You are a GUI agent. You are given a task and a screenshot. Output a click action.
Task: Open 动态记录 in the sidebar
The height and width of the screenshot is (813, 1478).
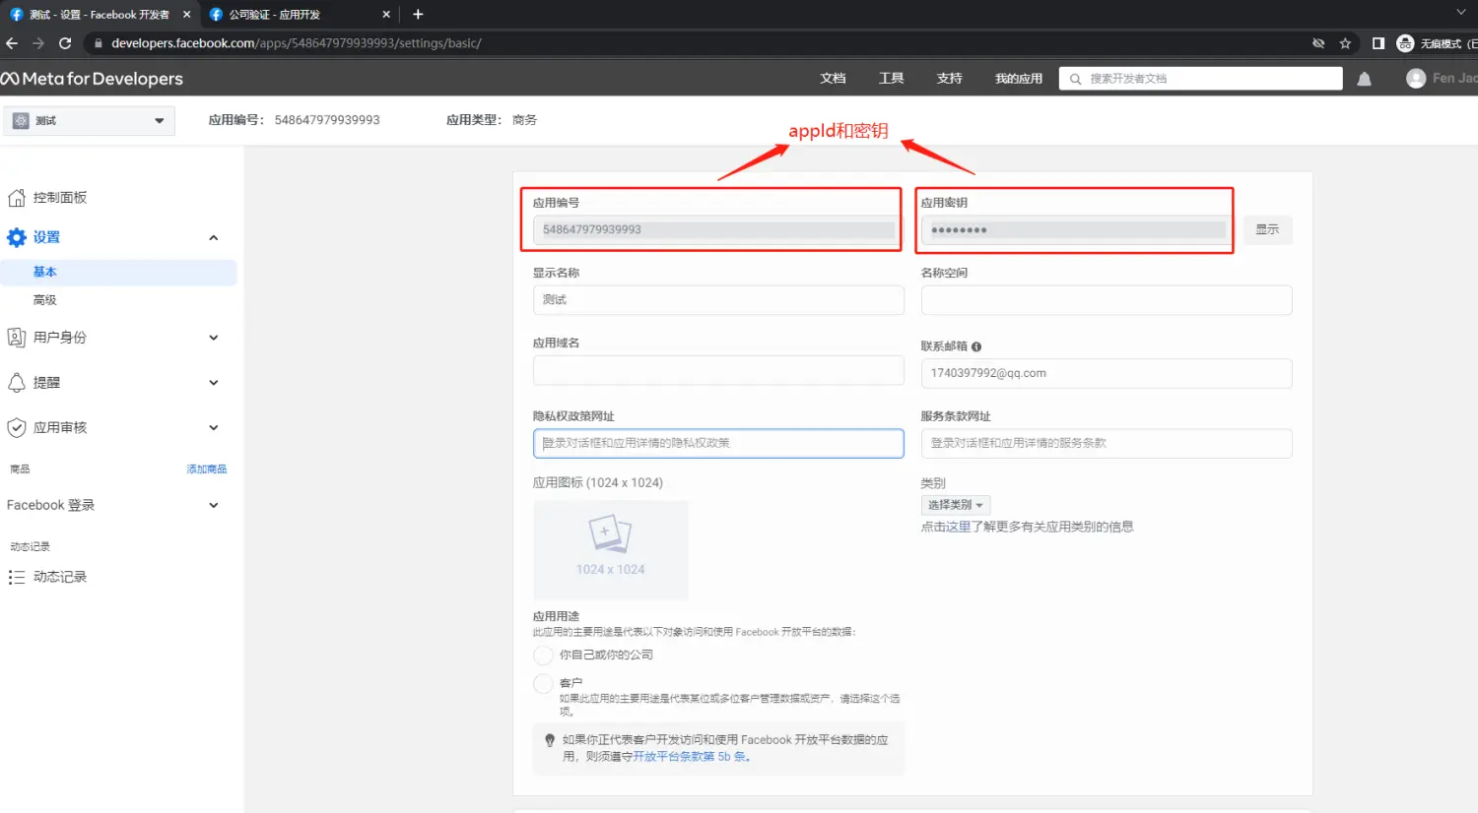(x=60, y=578)
